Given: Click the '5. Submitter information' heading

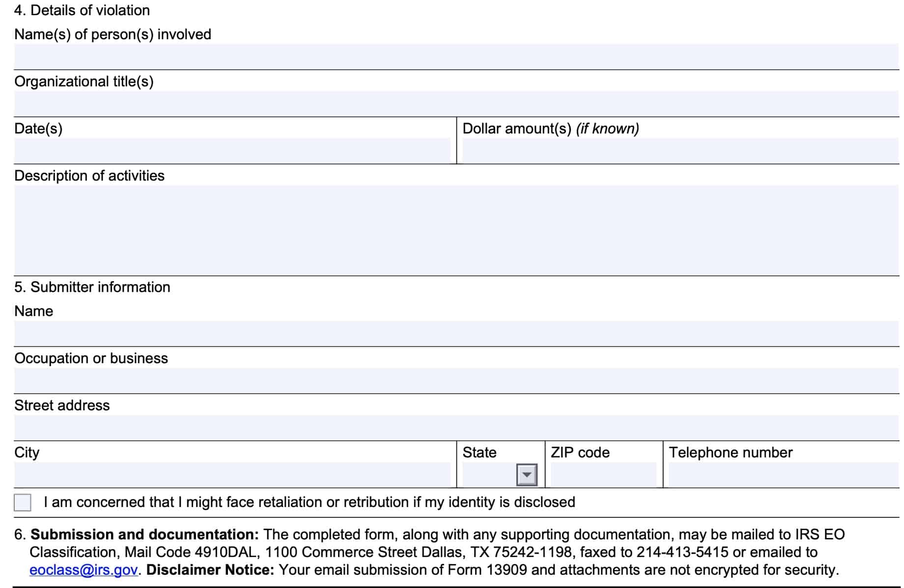Looking at the screenshot, I should point(92,287).
